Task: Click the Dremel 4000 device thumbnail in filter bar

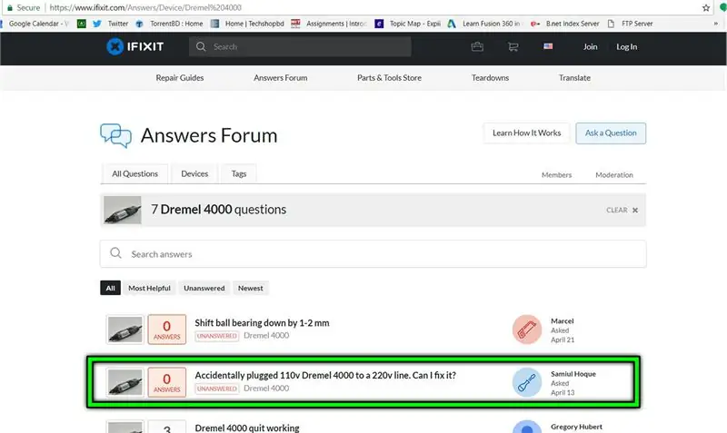Action: (123, 211)
